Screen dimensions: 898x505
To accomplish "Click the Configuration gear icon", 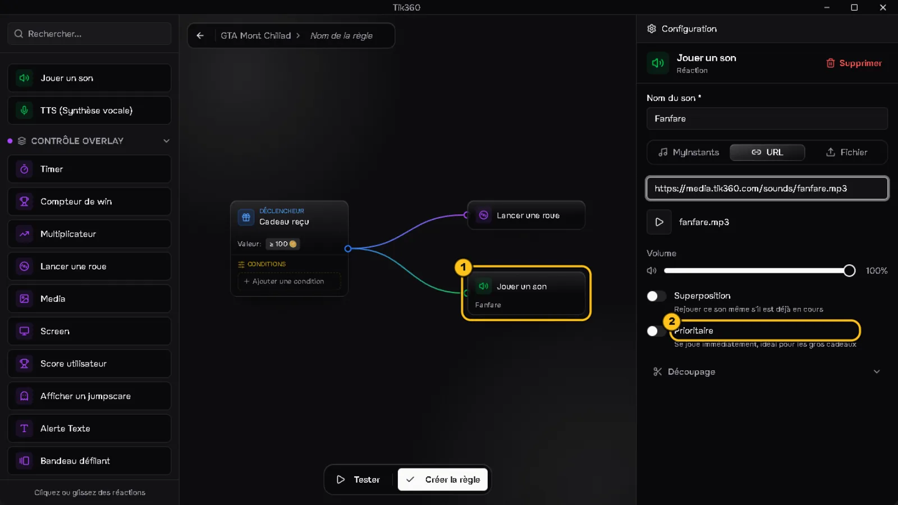I will 652,29.
